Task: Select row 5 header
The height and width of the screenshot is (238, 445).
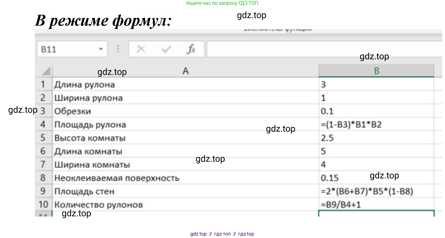Action: click(43, 138)
